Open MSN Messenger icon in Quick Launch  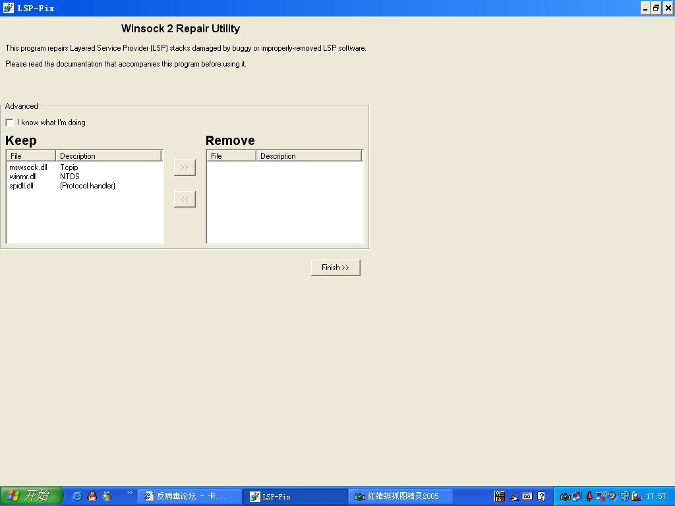[107, 496]
